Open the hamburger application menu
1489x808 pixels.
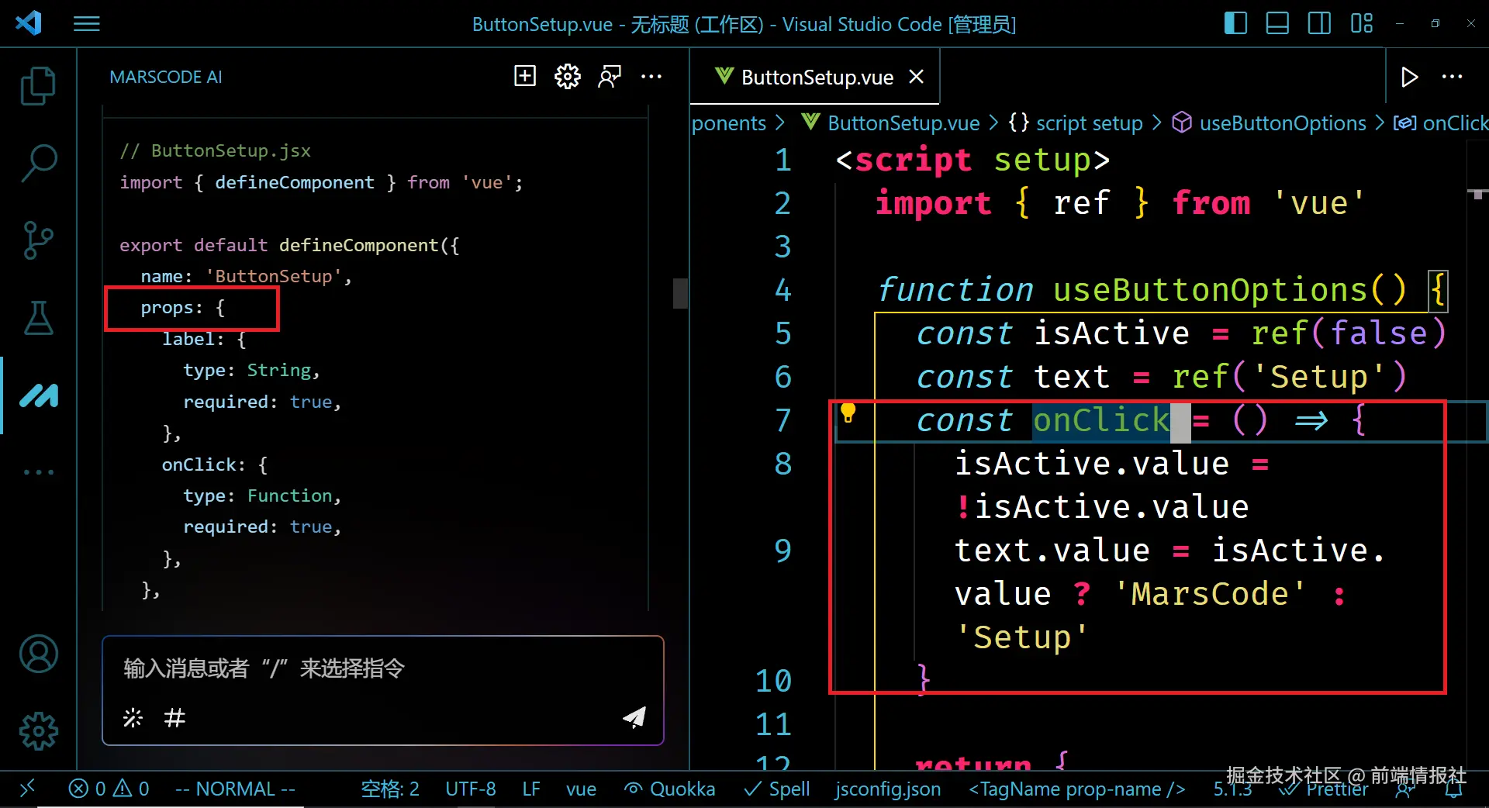click(87, 24)
